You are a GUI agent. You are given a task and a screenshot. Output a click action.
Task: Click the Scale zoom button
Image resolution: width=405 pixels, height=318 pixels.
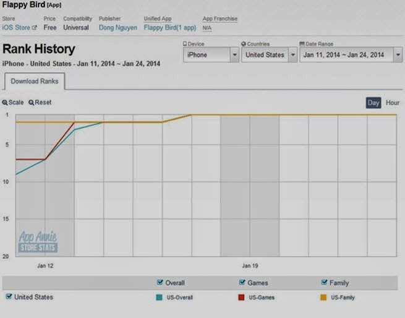(13, 102)
